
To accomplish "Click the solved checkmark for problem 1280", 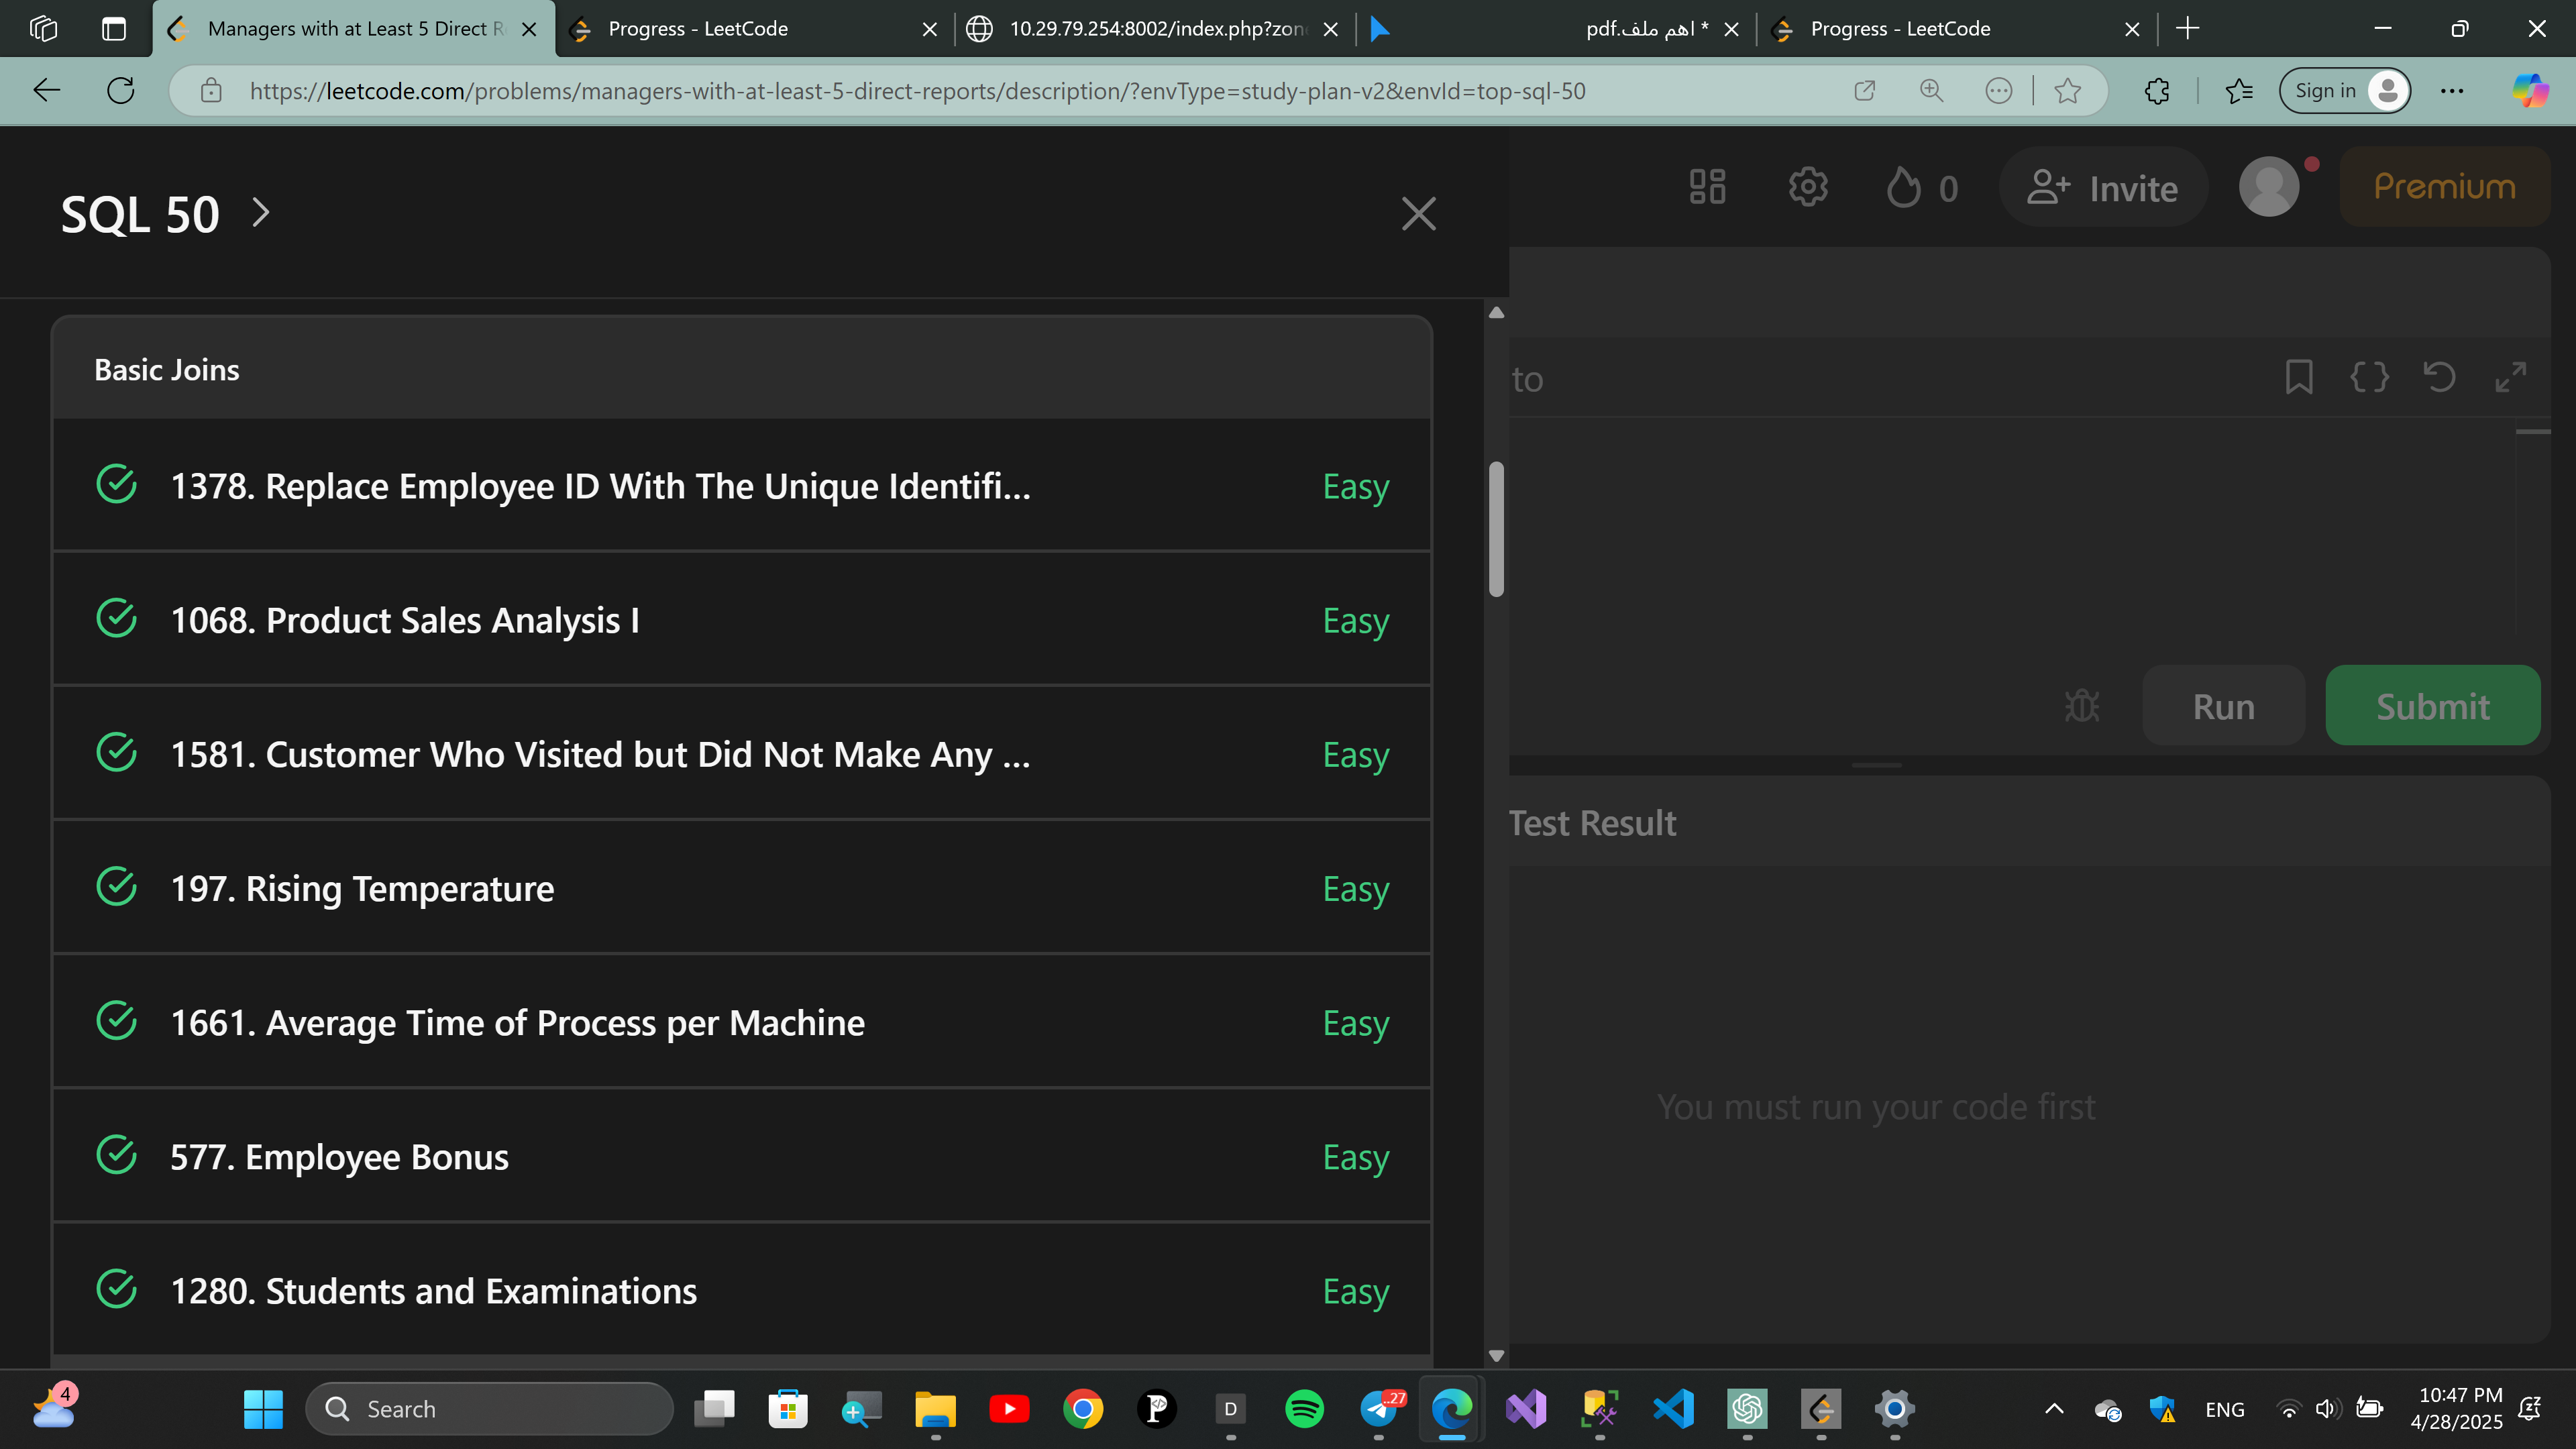I will coord(116,1288).
